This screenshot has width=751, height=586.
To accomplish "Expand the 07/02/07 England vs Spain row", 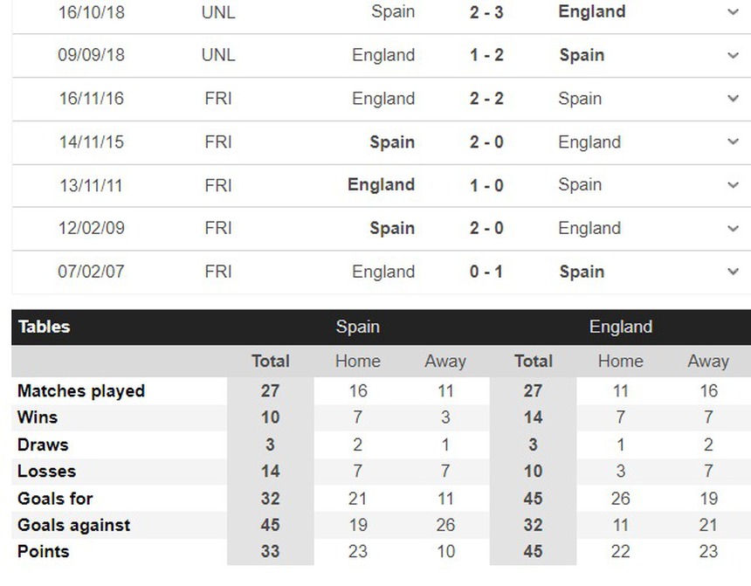I will click(x=733, y=272).
